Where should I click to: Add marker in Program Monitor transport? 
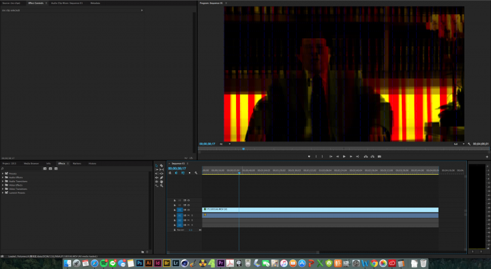(309, 156)
